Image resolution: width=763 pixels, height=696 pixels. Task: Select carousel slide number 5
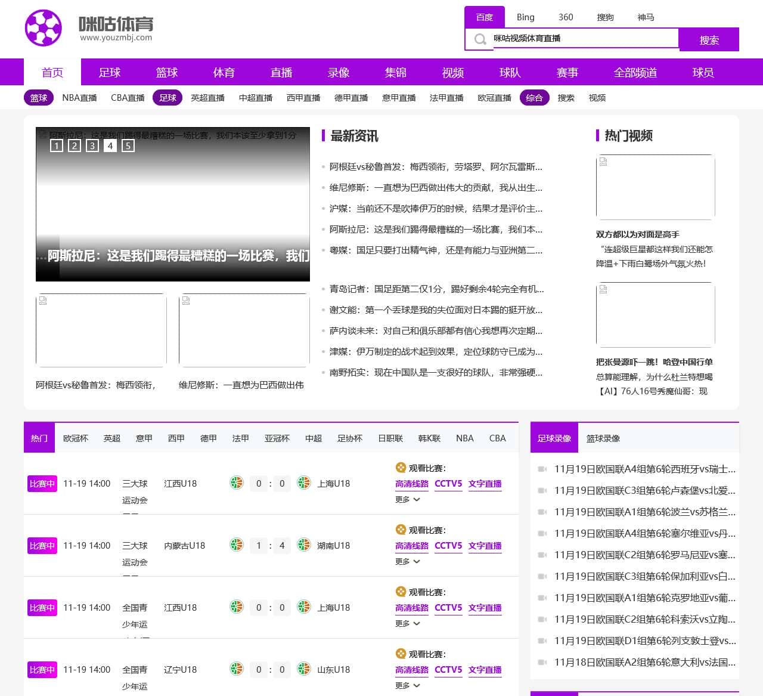point(128,146)
